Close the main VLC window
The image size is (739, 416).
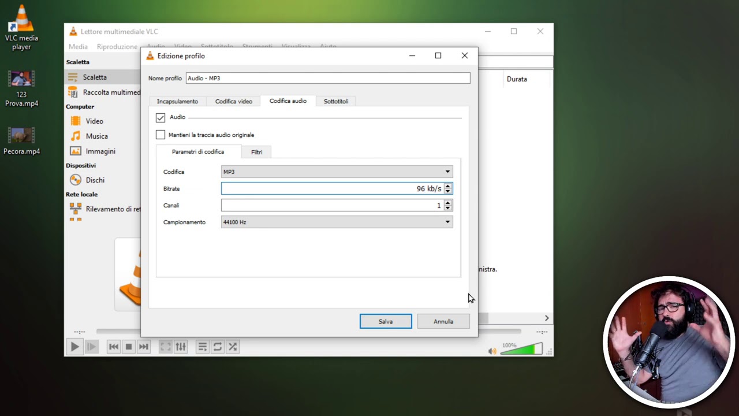[x=540, y=31]
